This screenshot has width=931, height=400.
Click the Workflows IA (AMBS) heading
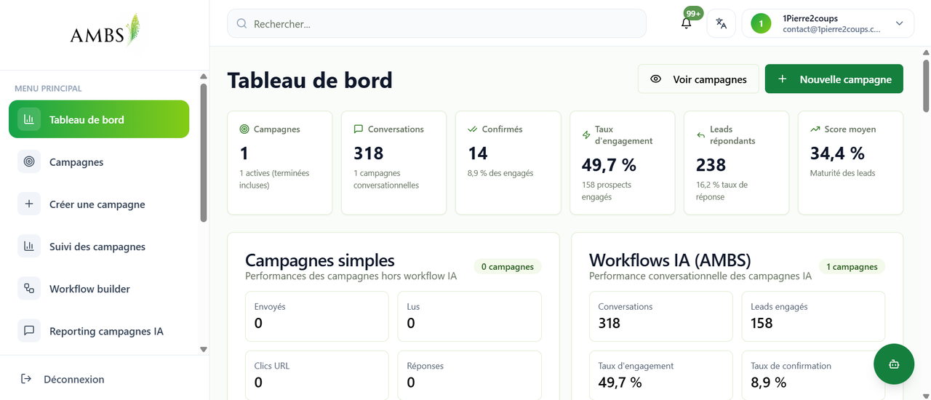669,260
